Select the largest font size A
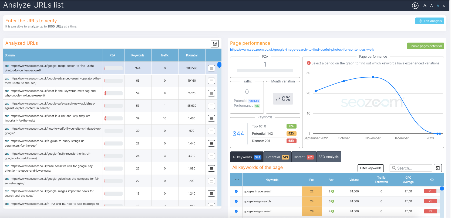Viewport: 451px width, 218px height. point(425,5)
